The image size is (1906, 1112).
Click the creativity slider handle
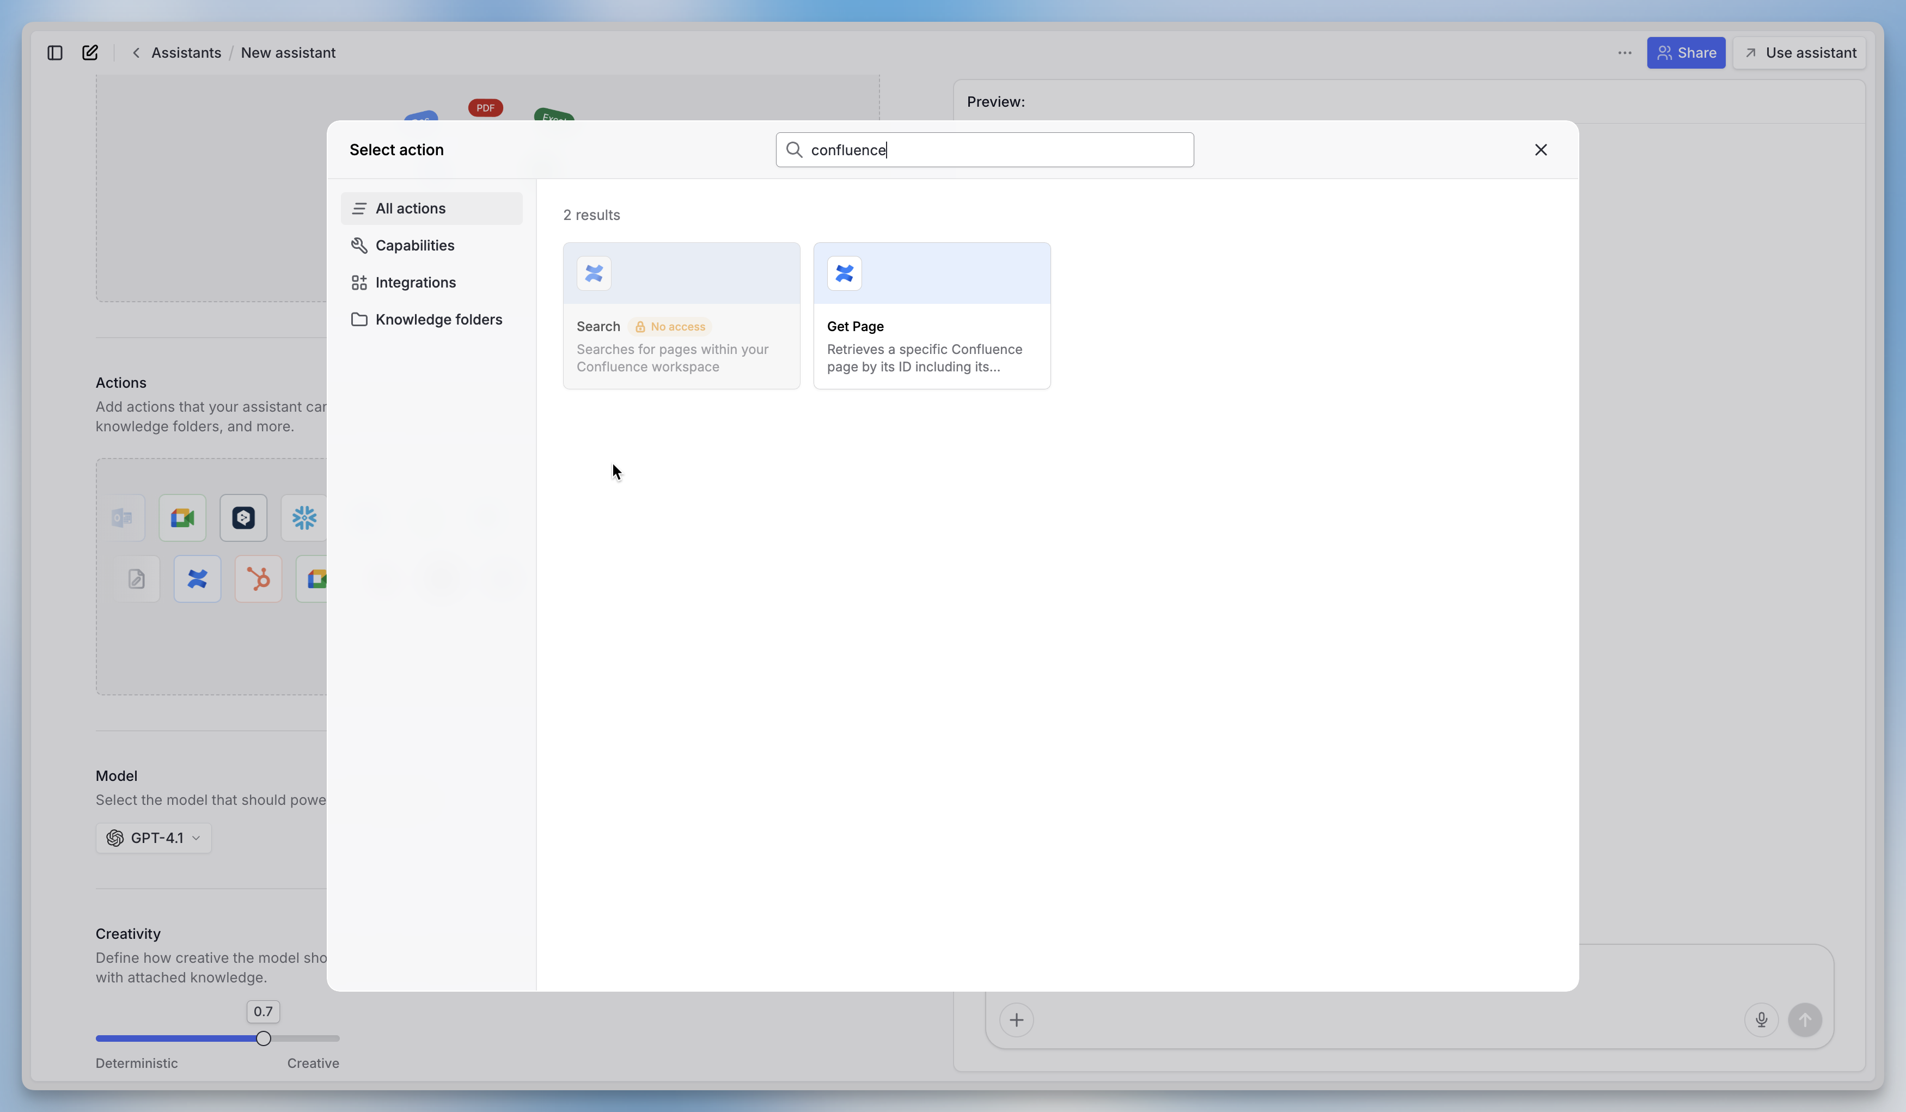(263, 1038)
